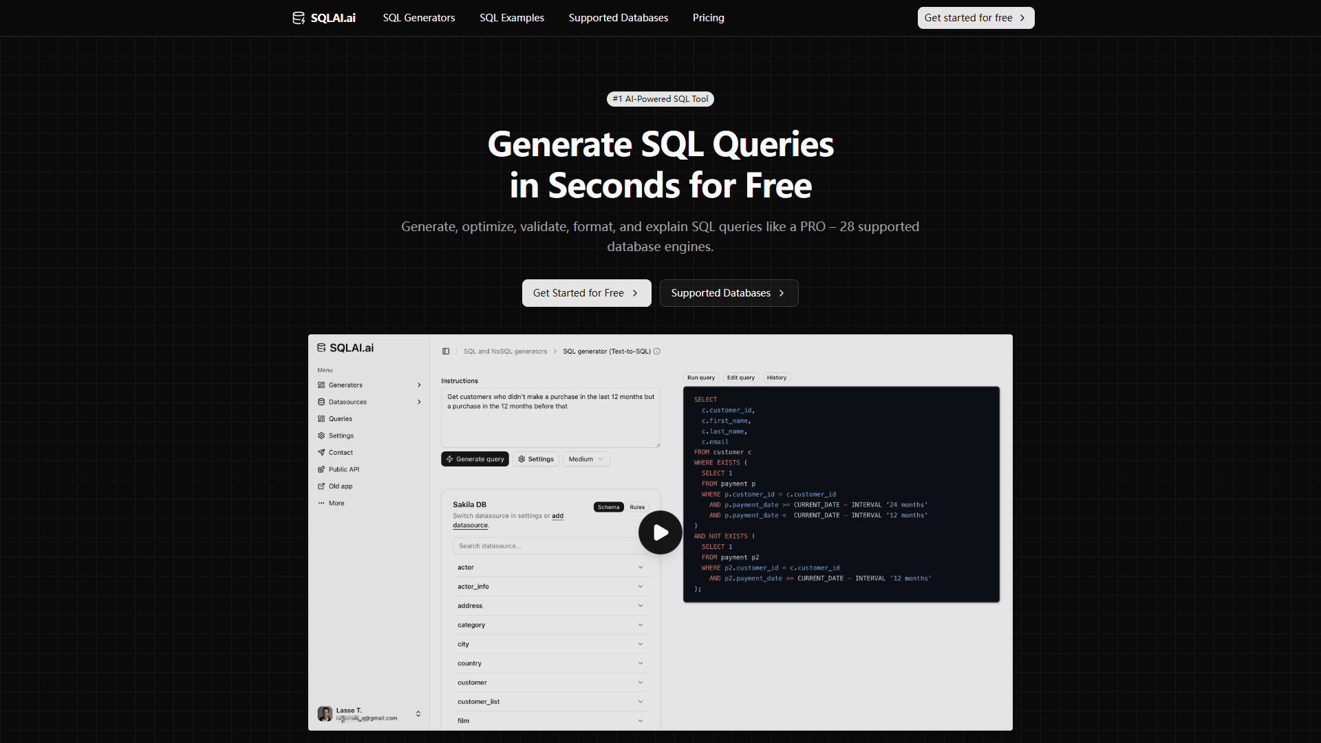Expand the Generators menu chevron
Viewport: 1321px width, 743px height.
click(419, 385)
